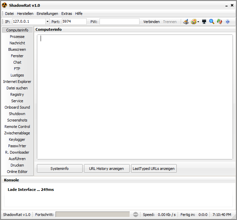
Task: Click the Fortschritt progress bar
Action: coord(92,215)
